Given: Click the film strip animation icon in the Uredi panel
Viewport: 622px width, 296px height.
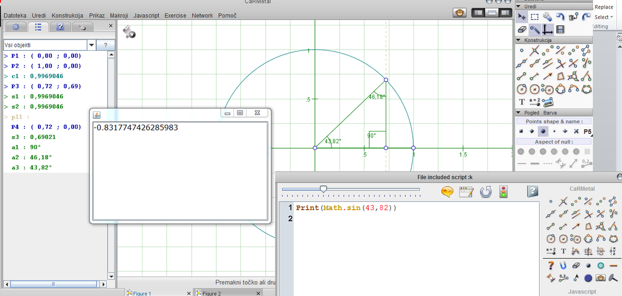Looking at the screenshot, I should [560, 29].
